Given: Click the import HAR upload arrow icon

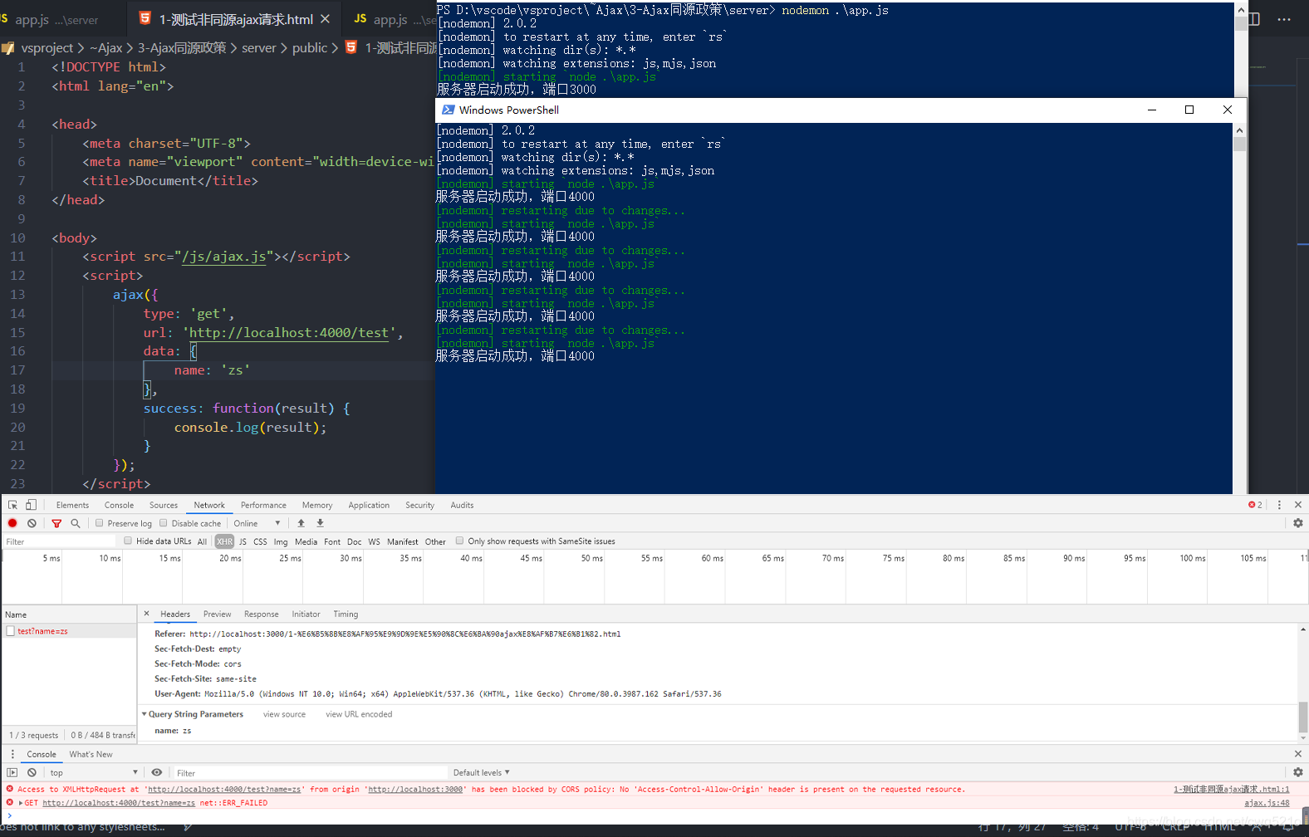Looking at the screenshot, I should (x=301, y=523).
